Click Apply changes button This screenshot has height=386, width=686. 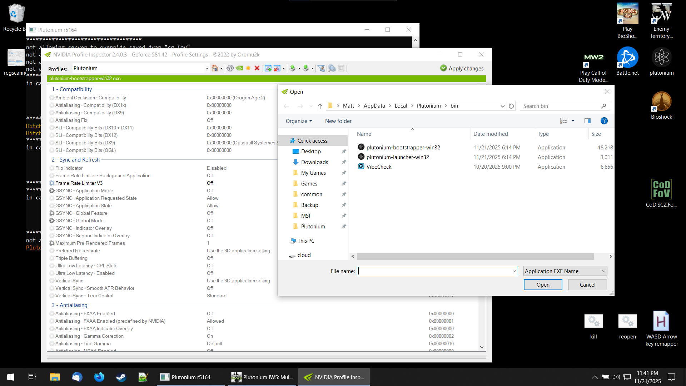(462, 68)
